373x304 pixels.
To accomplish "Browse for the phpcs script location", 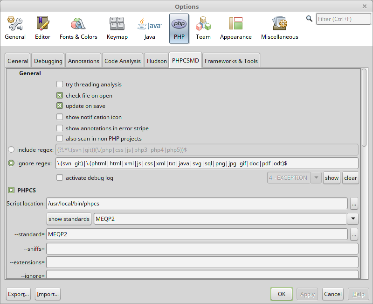I will point(354,204).
